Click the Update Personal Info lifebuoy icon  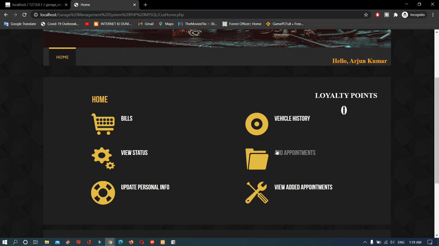(103, 193)
